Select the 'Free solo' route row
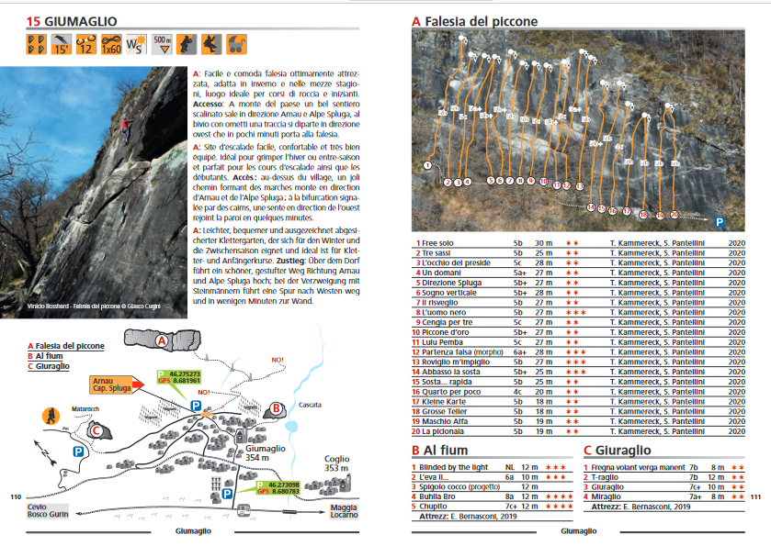771x546 pixels. pyautogui.click(x=578, y=243)
